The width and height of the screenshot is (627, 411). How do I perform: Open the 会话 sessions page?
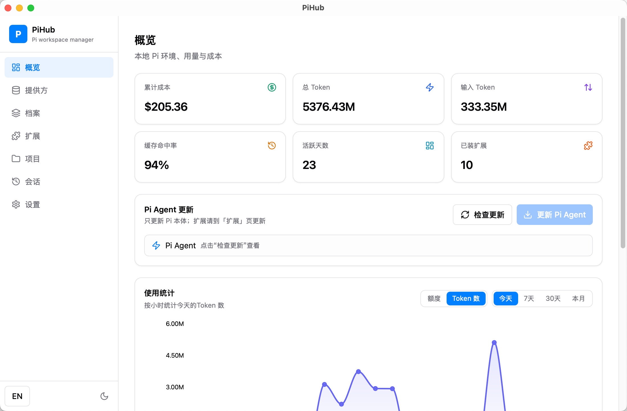(59, 182)
